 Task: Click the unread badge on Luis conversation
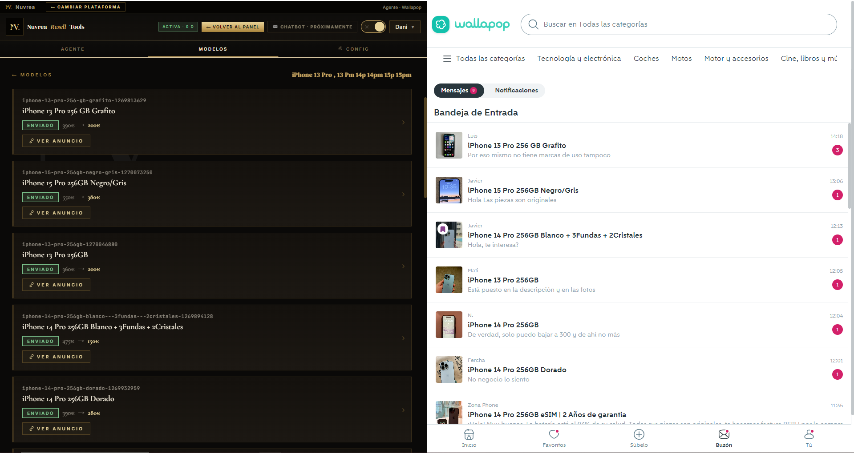(837, 150)
